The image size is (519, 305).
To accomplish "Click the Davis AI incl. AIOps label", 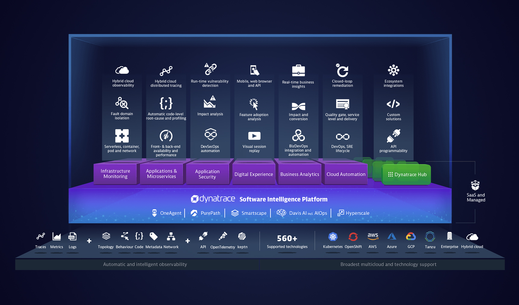I will point(308,213).
